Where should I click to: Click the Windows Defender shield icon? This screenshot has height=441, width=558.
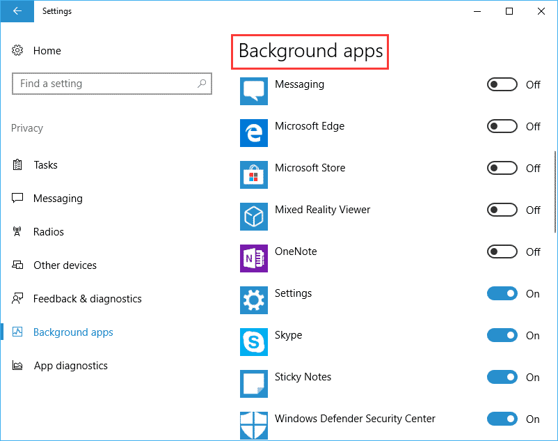click(x=254, y=426)
